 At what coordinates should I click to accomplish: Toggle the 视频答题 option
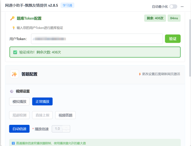coord(65,115)
